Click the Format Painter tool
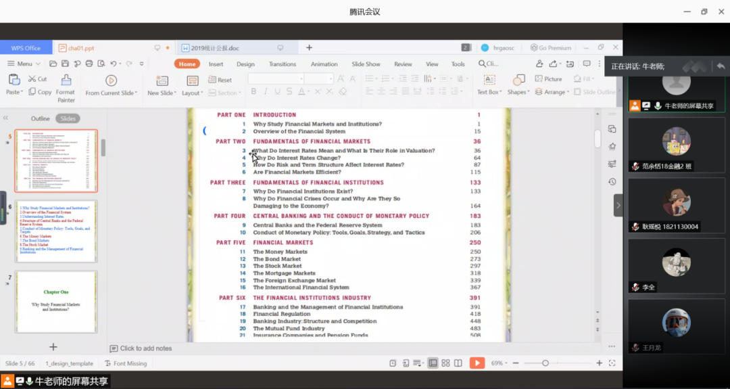730x389 pixels. click(66, 85)
